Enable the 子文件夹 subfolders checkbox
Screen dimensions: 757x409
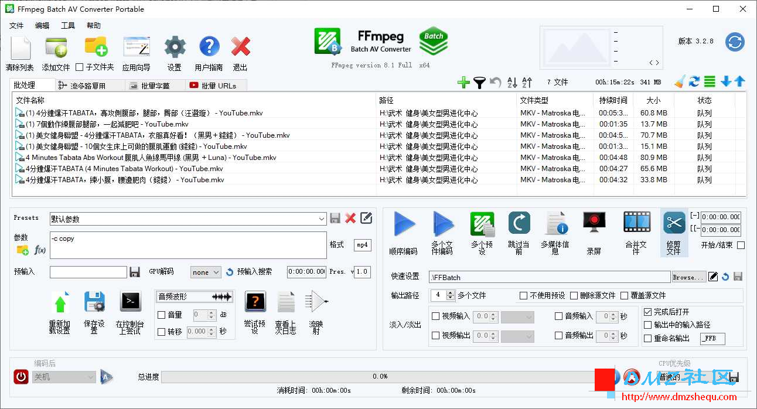(80, 67)
